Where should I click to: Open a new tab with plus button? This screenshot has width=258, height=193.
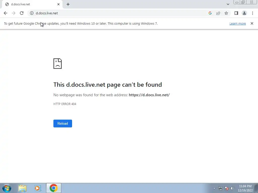[x=68, y=4]
